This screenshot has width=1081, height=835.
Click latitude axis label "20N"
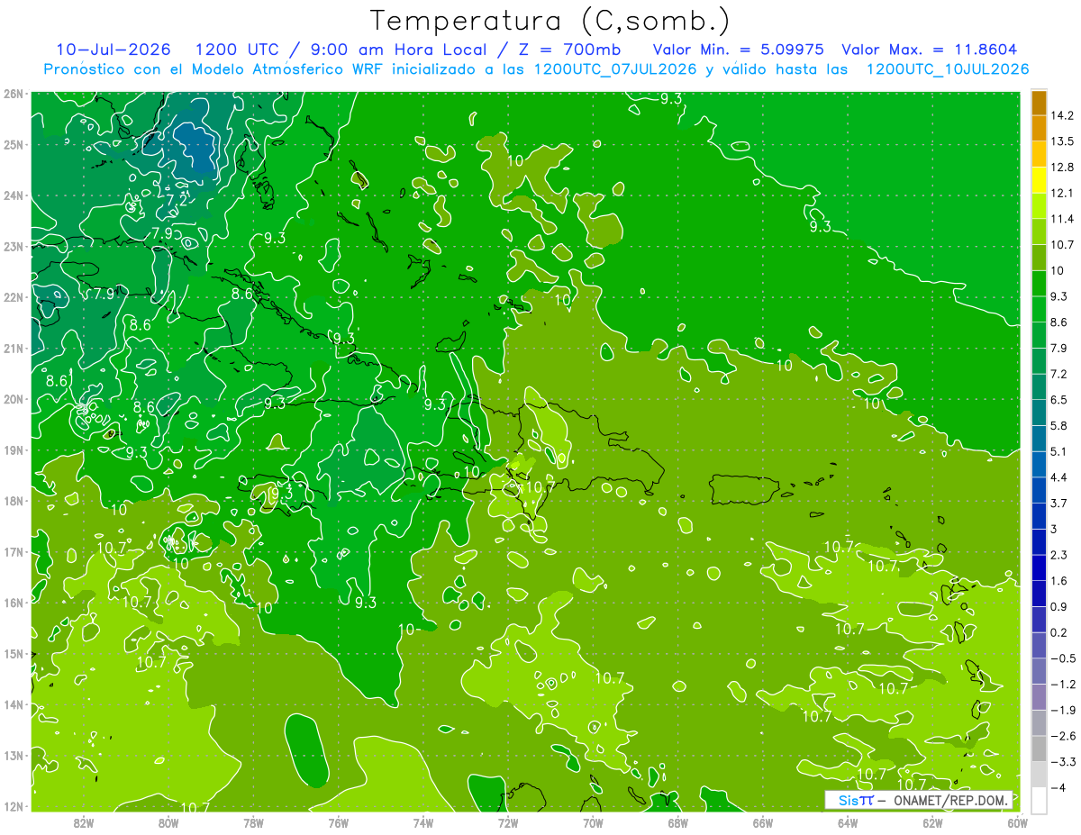(x=14, y=399)
